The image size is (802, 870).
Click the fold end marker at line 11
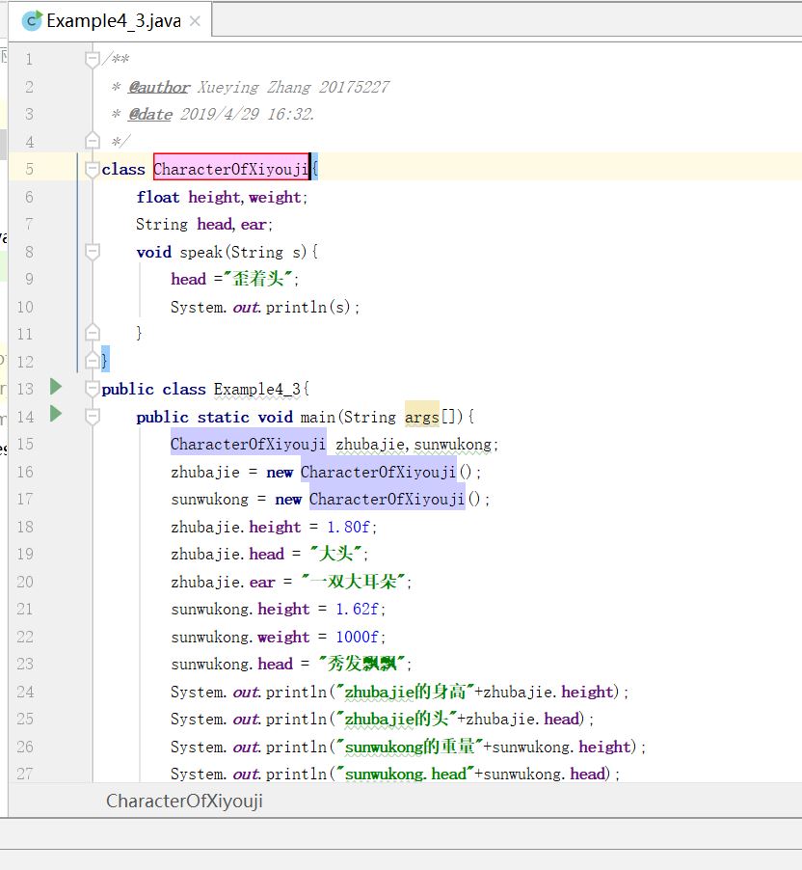pyautogui.click(x=93, y=333)
